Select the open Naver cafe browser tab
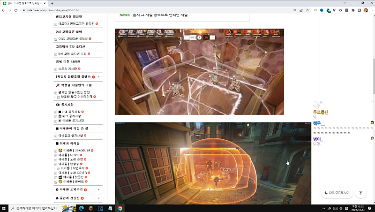This screenshot has height=212, width=375. tap(24, 3)
